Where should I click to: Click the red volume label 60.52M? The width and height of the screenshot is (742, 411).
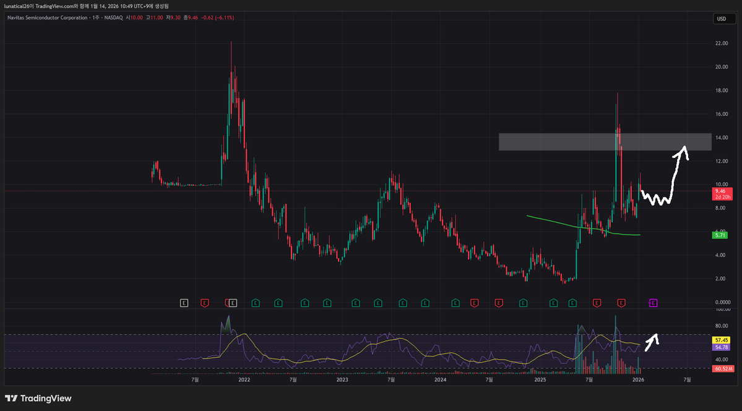723,368
